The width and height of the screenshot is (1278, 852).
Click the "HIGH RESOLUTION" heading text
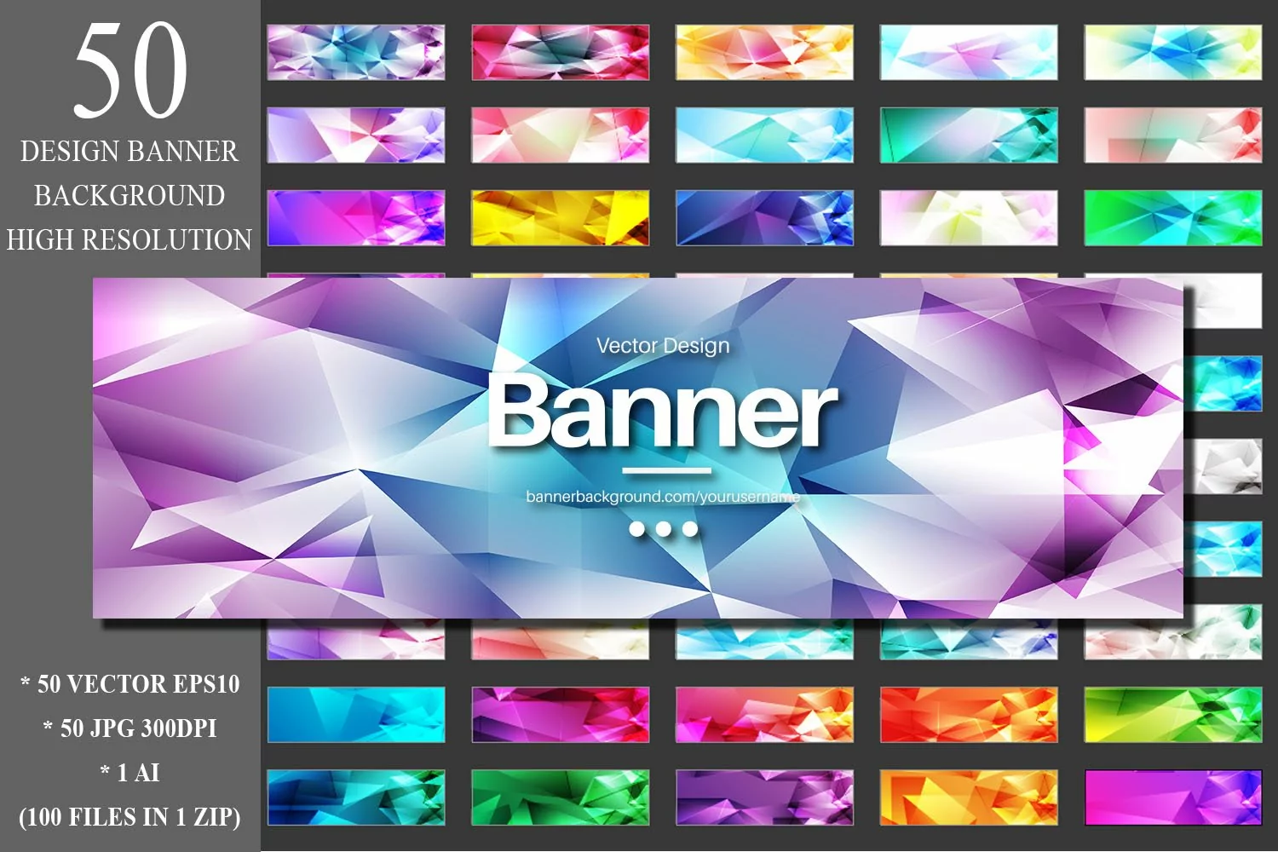[130, 240]
